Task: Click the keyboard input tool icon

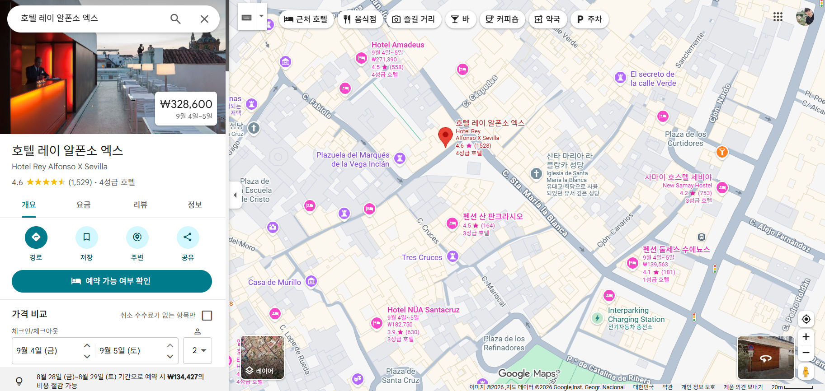Action: (247, 17)
